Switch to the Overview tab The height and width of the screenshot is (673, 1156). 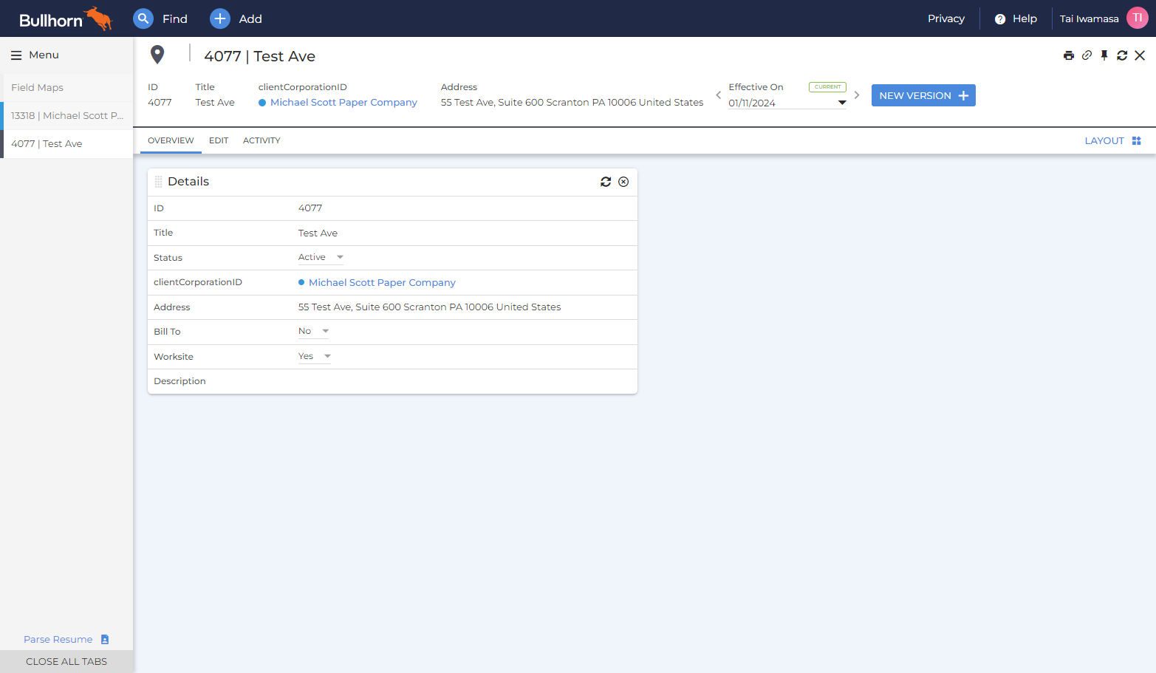coord(171,141)
